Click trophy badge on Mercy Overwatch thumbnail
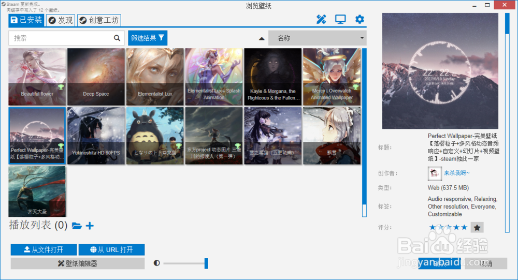 tap(355, 87)
